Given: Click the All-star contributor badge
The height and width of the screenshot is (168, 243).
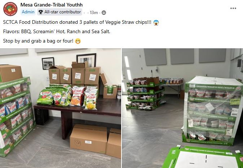Looking at the screenshot, I should (59, 12).
